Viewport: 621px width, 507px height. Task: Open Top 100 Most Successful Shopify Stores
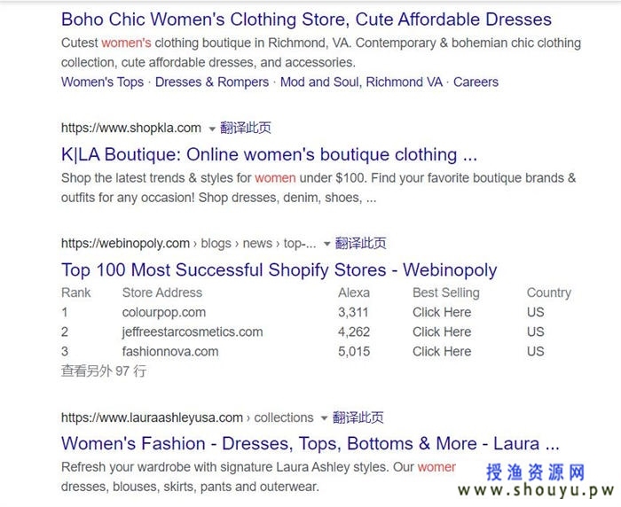(x=279, y=270)
